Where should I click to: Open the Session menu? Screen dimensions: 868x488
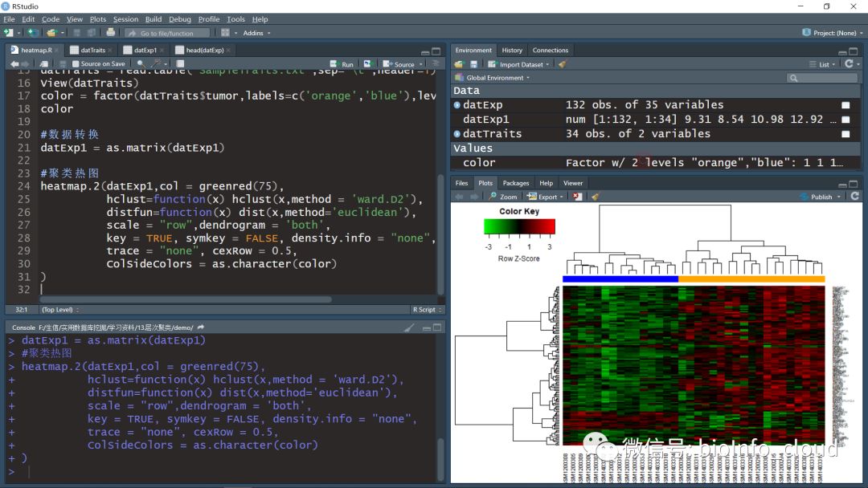pyautogui.click(x=125, y=18)
